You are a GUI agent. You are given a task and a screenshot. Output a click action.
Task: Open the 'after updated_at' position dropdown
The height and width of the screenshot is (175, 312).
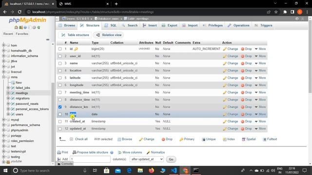(146, 159)
